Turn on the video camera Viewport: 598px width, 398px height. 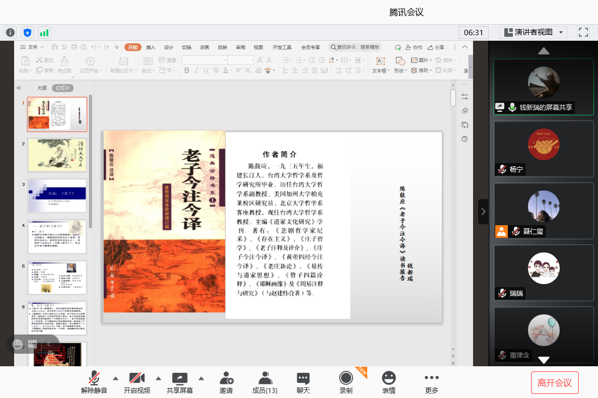click(137, 383)
